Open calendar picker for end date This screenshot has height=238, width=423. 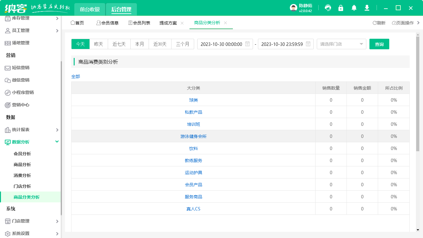point(308,44)
